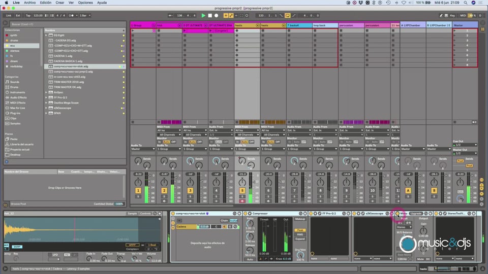This screenshot has height=274, width=488.
Task: Enable Link sync button
Action: (9, 15)
